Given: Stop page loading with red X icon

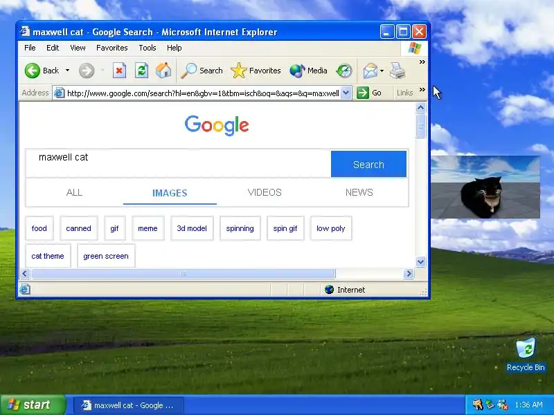Looking at the screenshot, I should pos(119,71).
